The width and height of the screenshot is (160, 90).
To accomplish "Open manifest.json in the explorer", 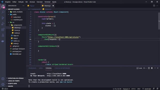I will tap(18, 20).
